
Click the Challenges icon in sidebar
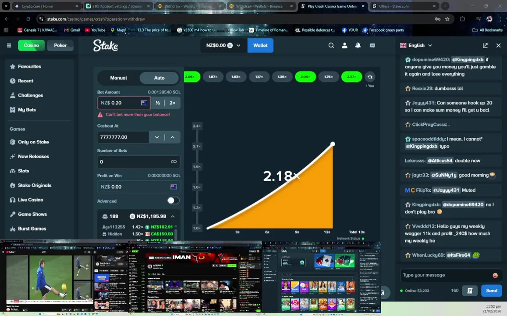point(13,95)
